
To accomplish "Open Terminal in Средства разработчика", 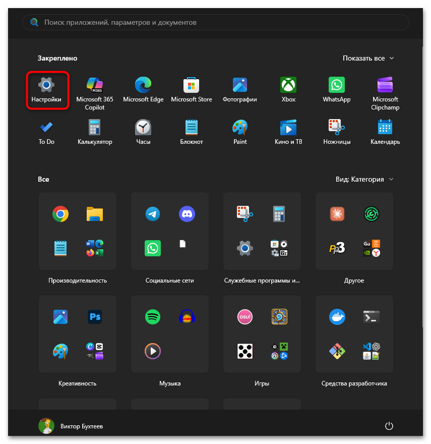I will click(372, 317).
